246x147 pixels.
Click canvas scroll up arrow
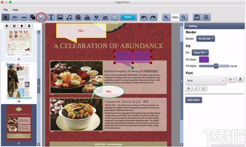click(181, 25)
